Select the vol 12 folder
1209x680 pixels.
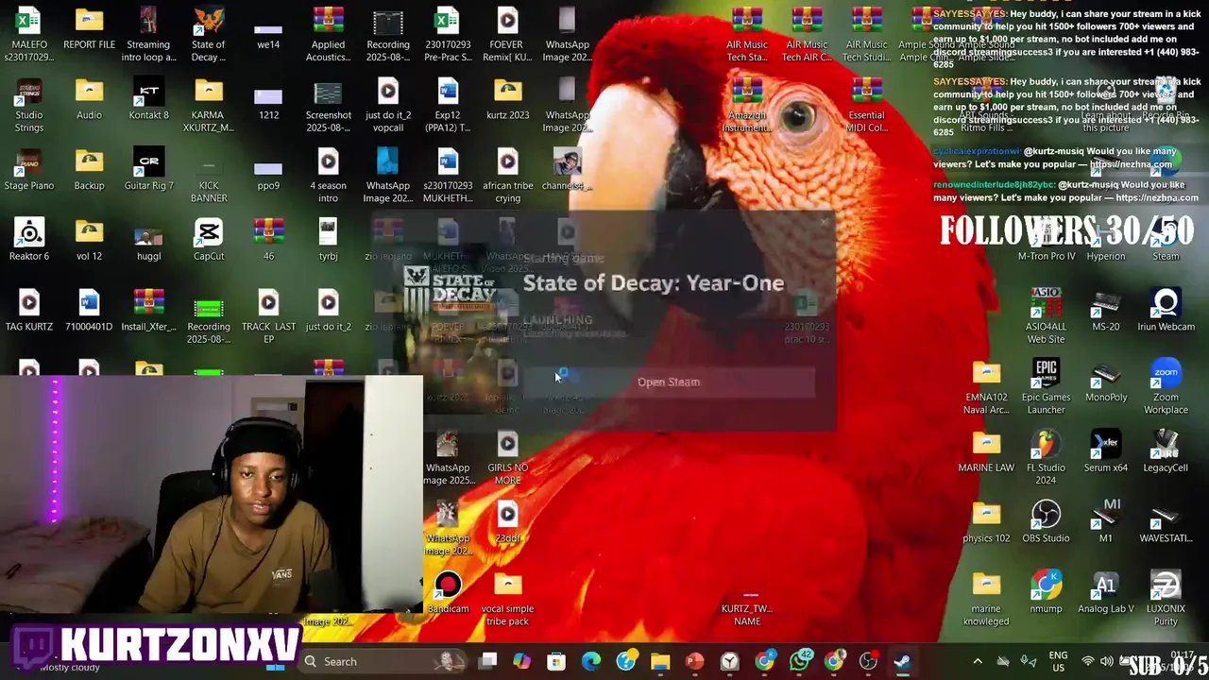point(89,240)
